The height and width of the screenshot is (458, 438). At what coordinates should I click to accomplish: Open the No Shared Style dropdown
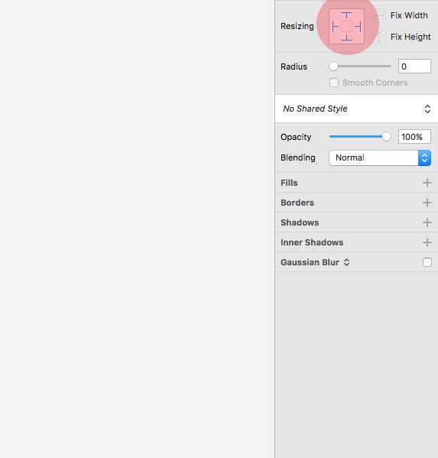click(356, 109)
